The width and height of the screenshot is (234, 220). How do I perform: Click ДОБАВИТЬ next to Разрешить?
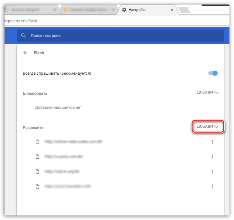pyautogui.click(x=207, y=126)
